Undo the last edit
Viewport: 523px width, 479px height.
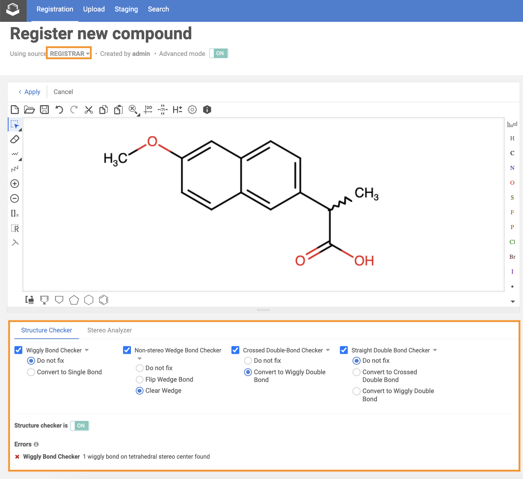(59, 110)
